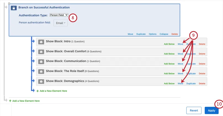Click Add Below on Communication block
The width and height of the screenshot is (223, 116).
tap(169, 64)
